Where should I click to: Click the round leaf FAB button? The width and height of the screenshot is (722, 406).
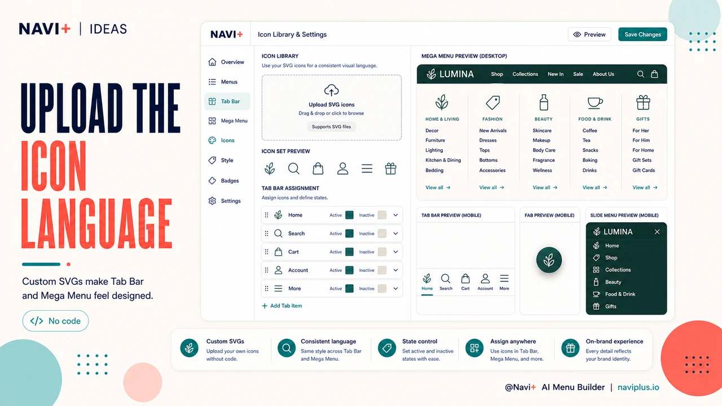click(549, 260)
